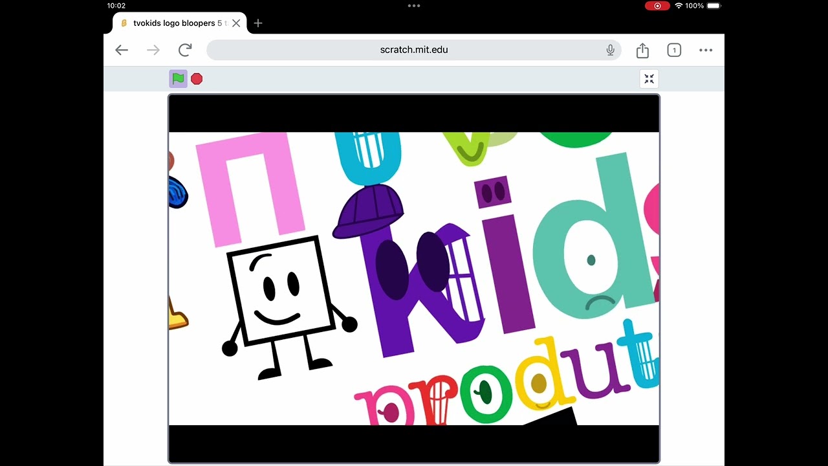Open the share sheet icon
The width and height of the screenshot is (828, 466).
(642, 50)
